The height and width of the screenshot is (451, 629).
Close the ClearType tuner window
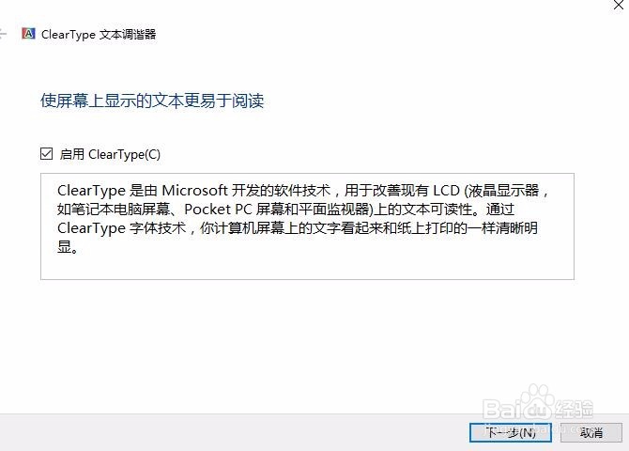(618, 5)
